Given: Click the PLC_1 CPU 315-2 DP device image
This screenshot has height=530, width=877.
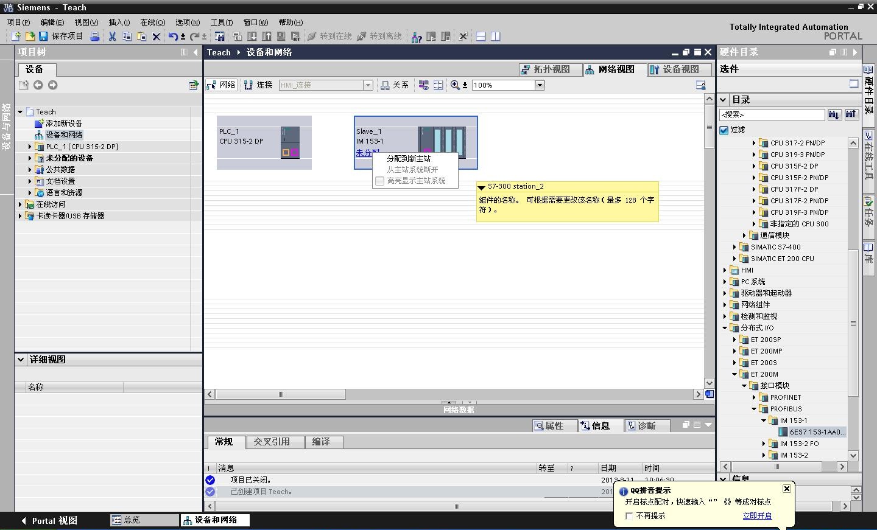Looking at the screenshot, I should click(290, 142).
